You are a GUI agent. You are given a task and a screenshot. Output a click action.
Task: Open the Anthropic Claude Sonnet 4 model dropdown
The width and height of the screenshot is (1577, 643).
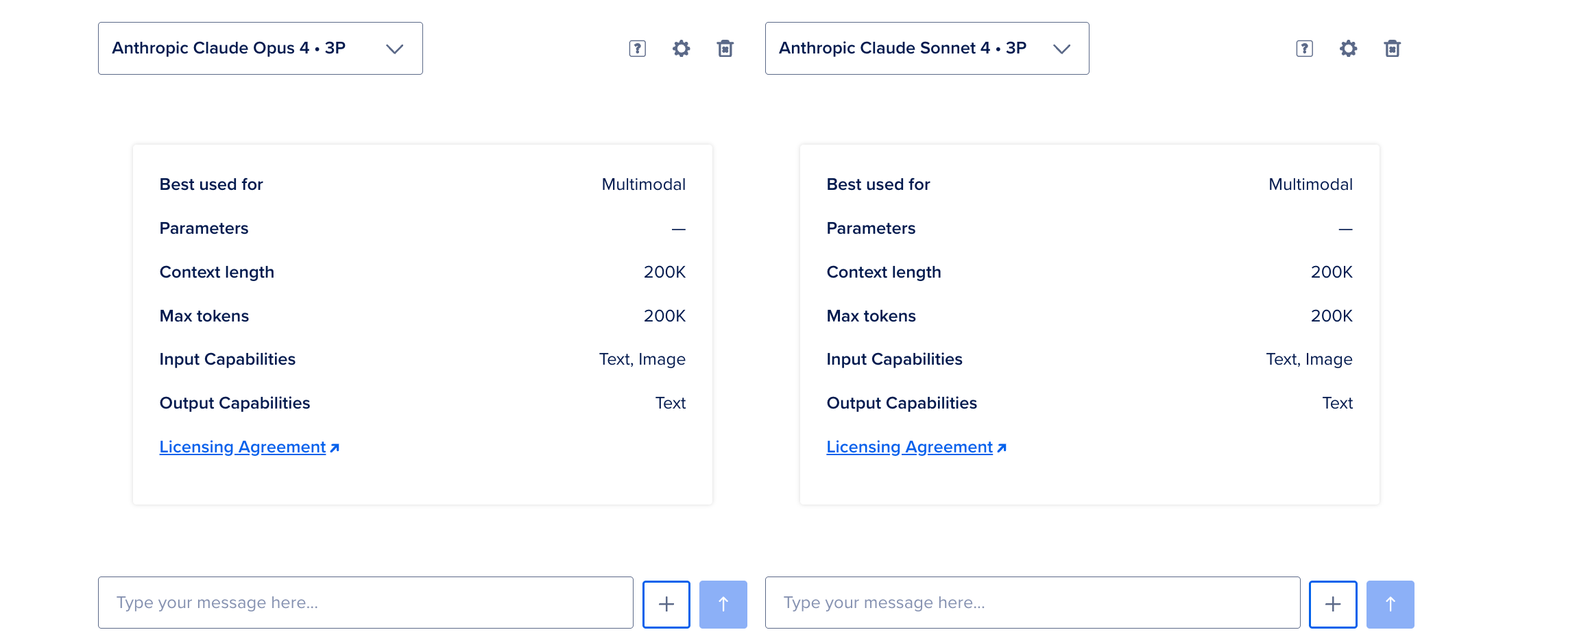[x=926, y=48]
